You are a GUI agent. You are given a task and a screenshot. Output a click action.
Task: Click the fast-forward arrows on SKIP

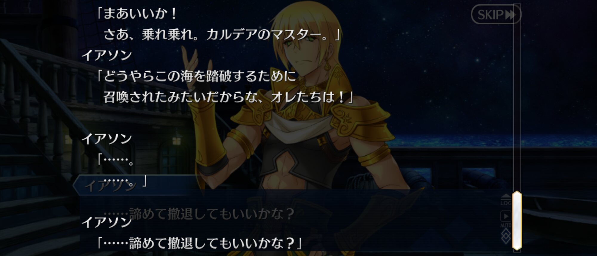510,15
